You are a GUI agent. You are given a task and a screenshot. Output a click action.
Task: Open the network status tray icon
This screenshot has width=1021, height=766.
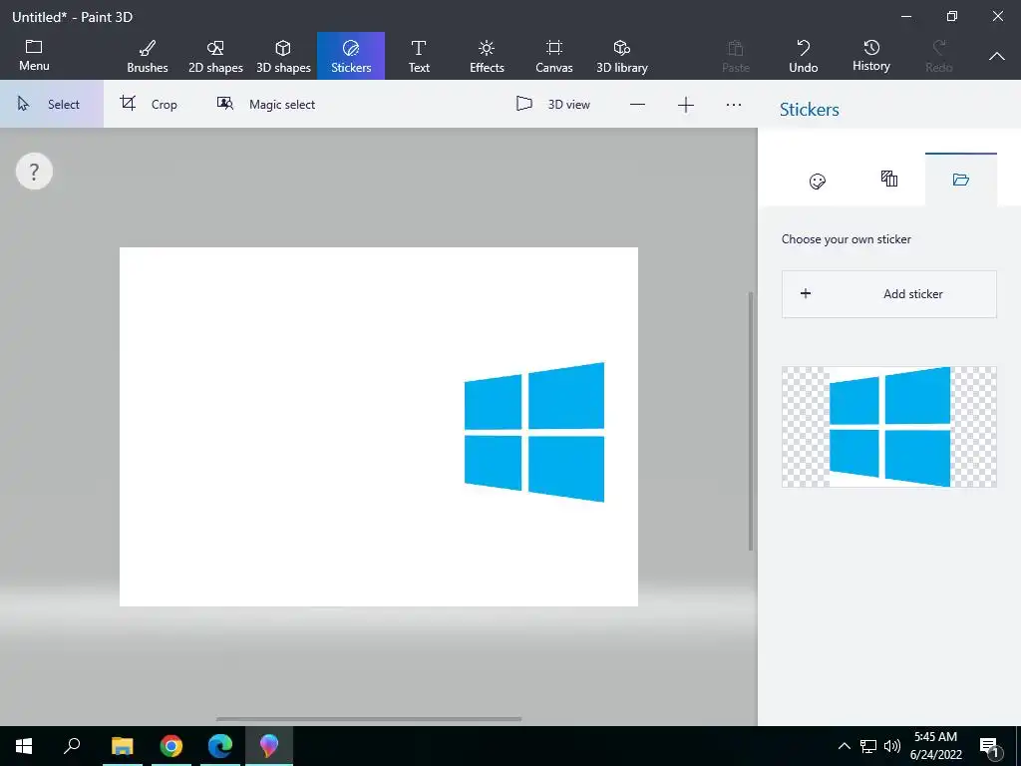(868, 746)
